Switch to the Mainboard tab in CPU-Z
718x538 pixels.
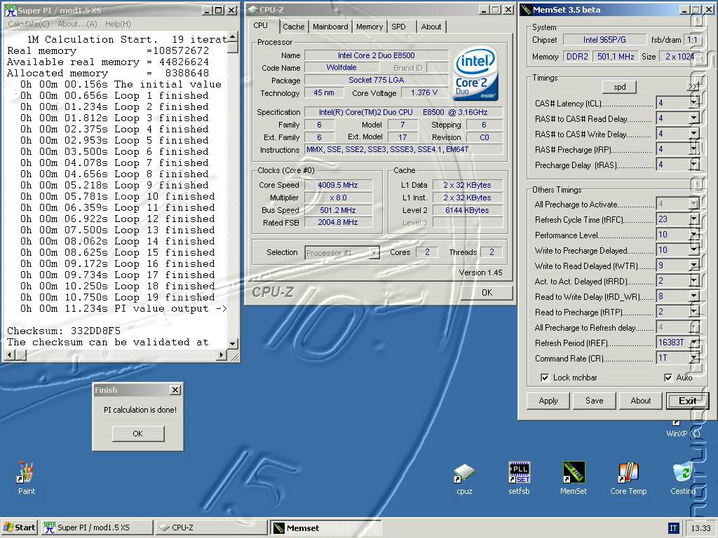coord(330,27)
